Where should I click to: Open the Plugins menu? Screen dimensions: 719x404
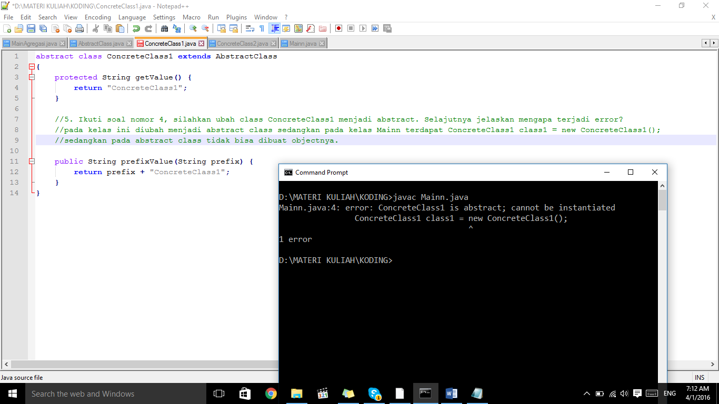[236, 17]
